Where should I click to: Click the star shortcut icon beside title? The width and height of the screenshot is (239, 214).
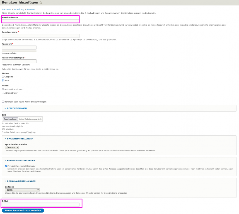tap(41, 3)
